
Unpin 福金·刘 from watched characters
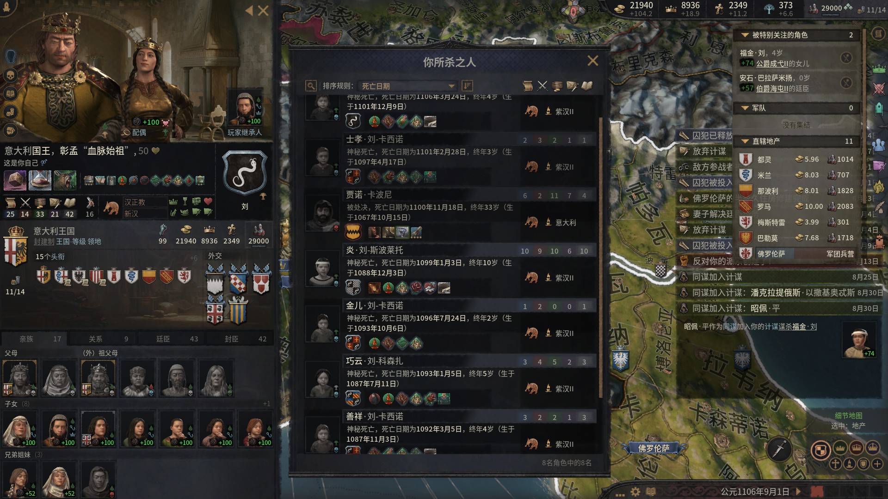(x=846, y=58)
